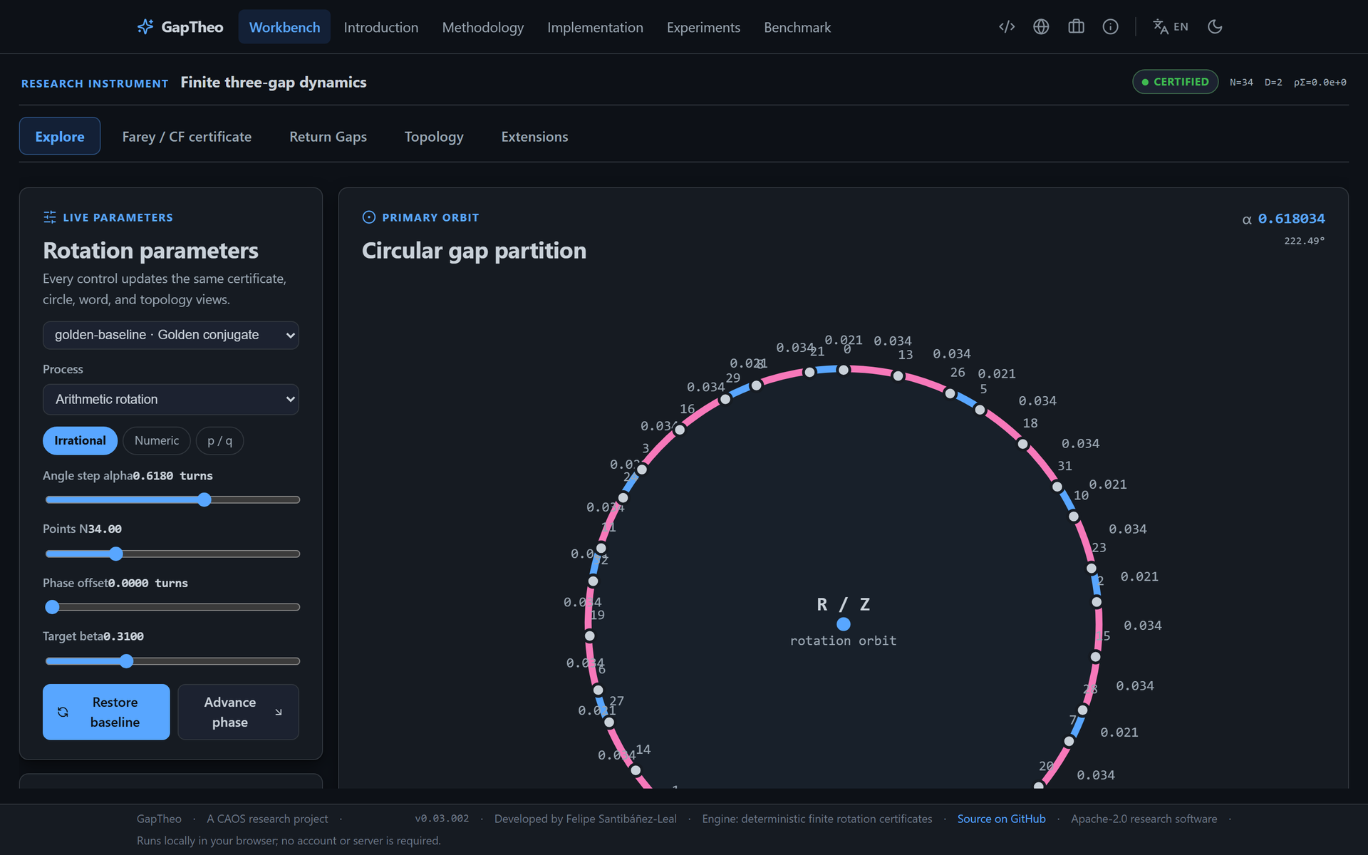
Task: Click the D=2 status readout
Action: click(x=1273, y=83)
